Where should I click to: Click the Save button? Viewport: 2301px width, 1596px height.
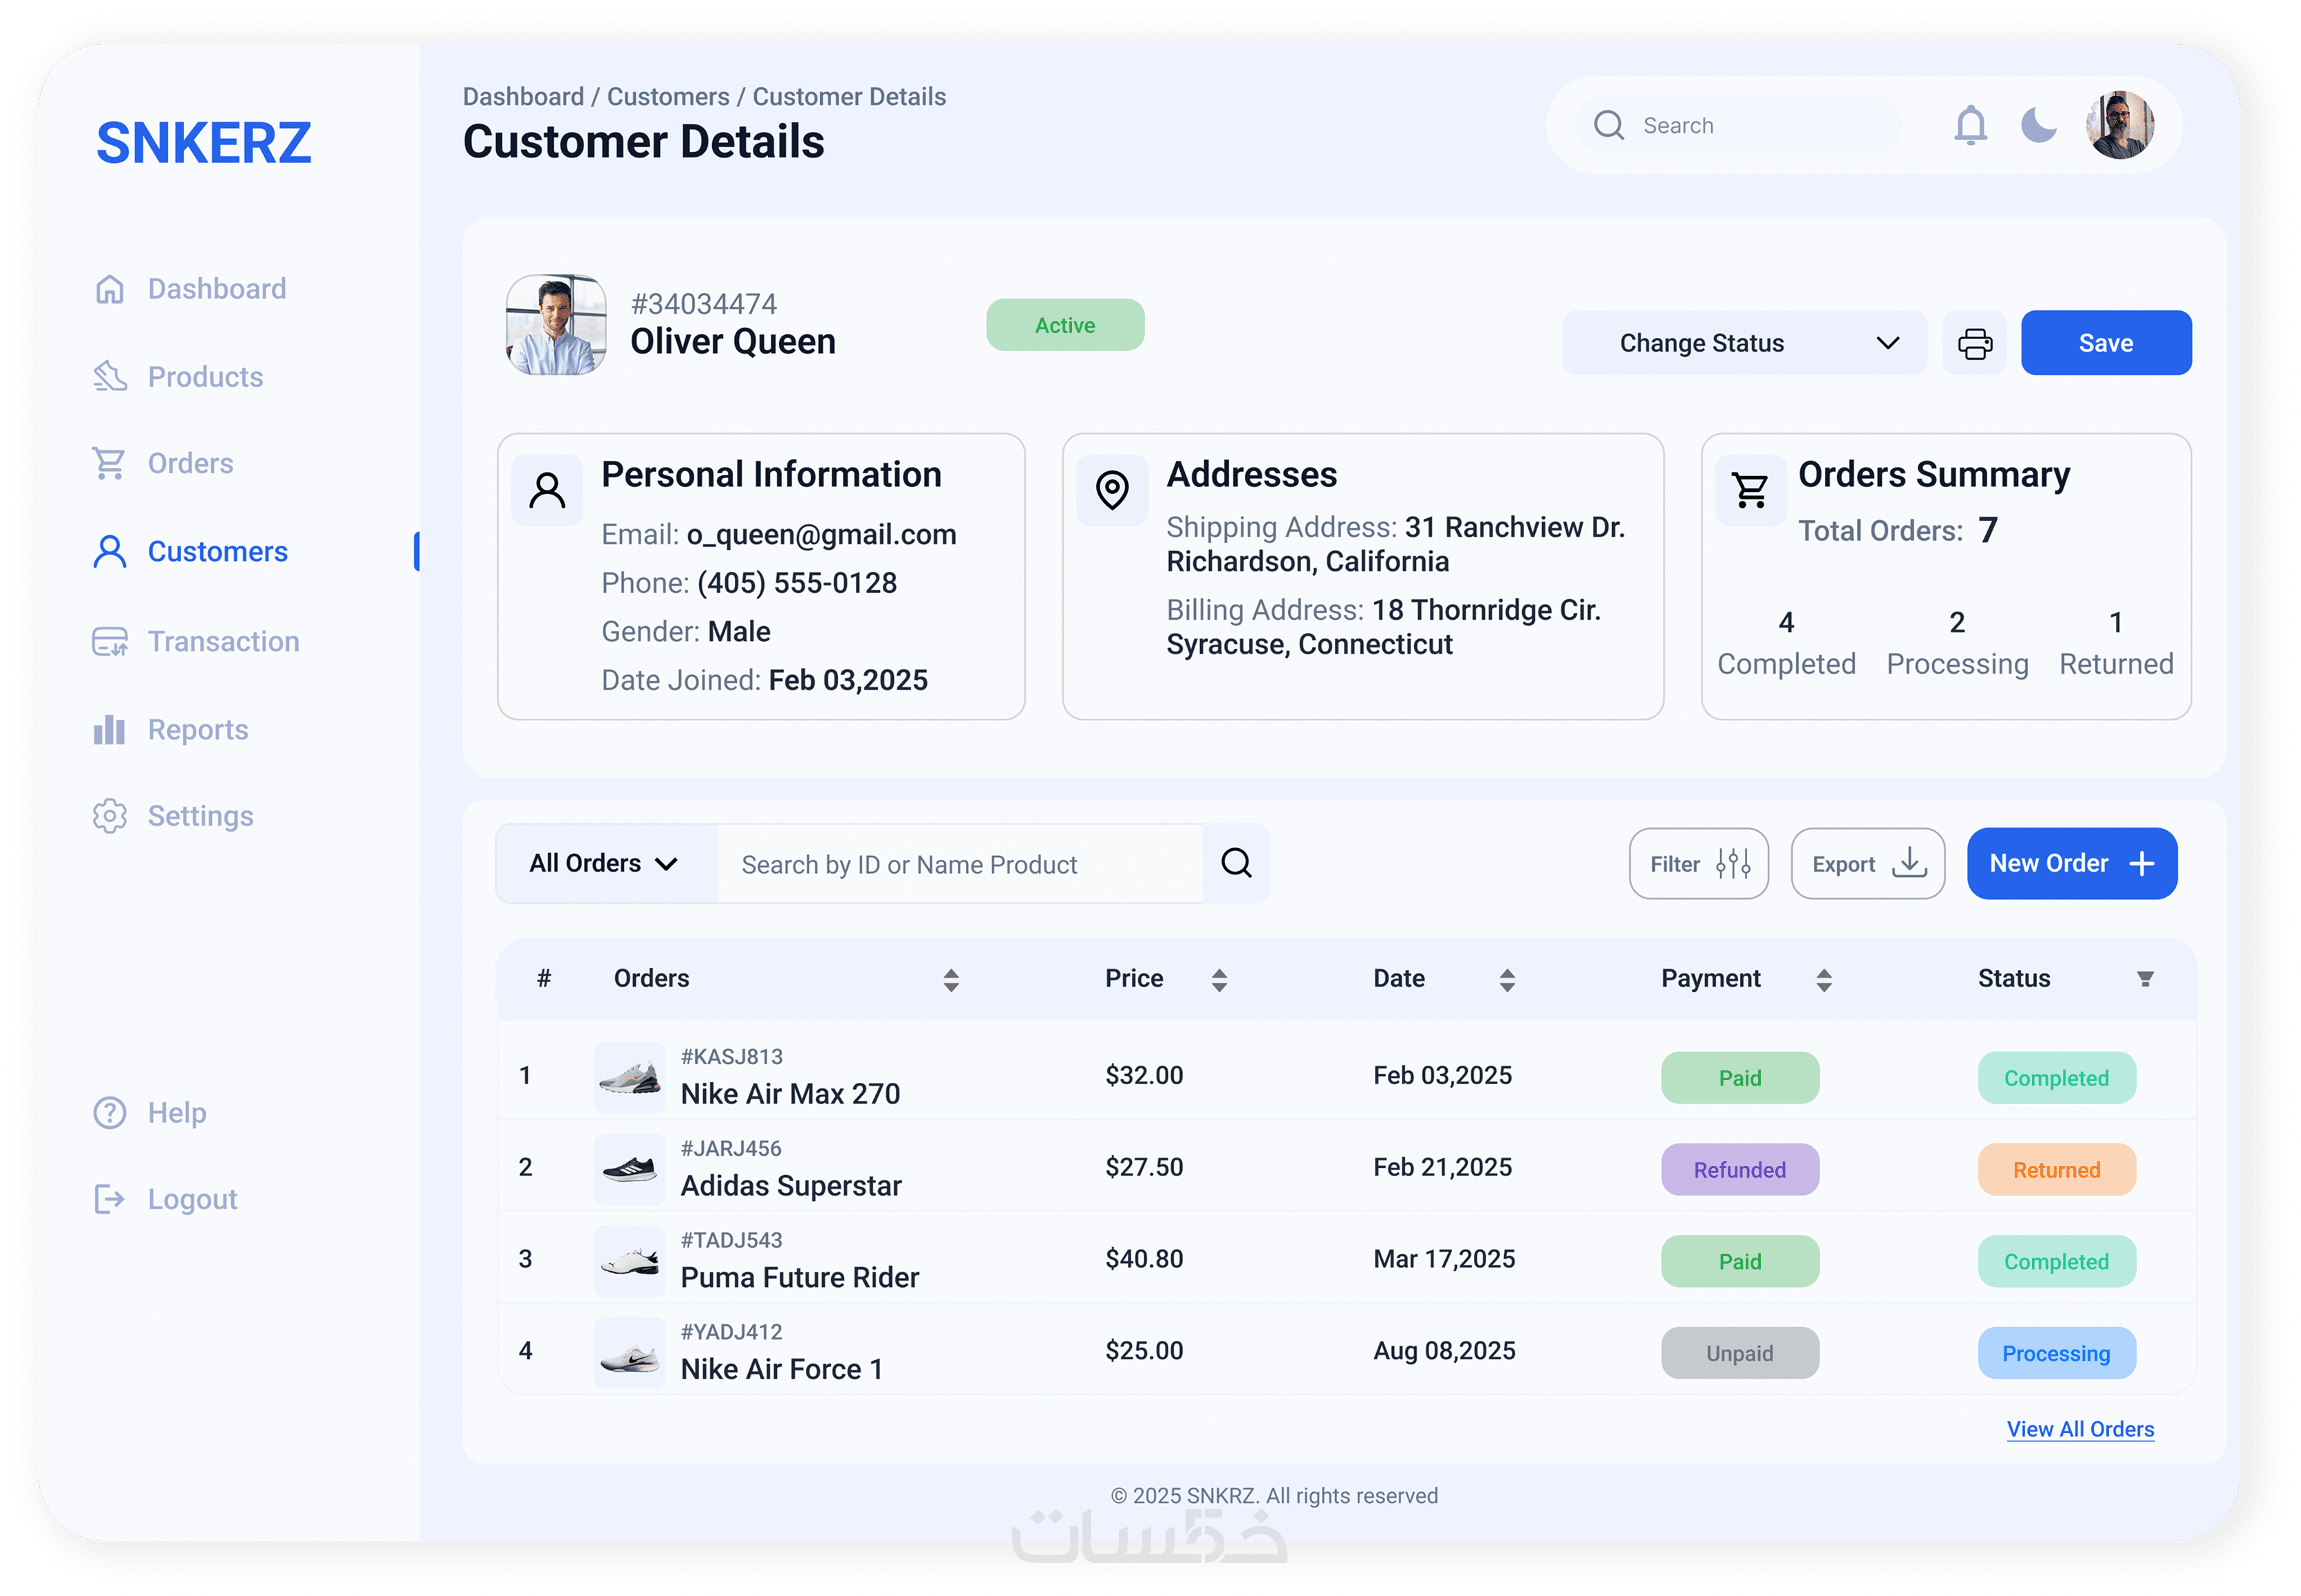[x=2105, y=343]
